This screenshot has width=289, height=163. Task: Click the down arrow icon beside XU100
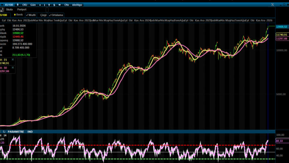coord(17,5)
